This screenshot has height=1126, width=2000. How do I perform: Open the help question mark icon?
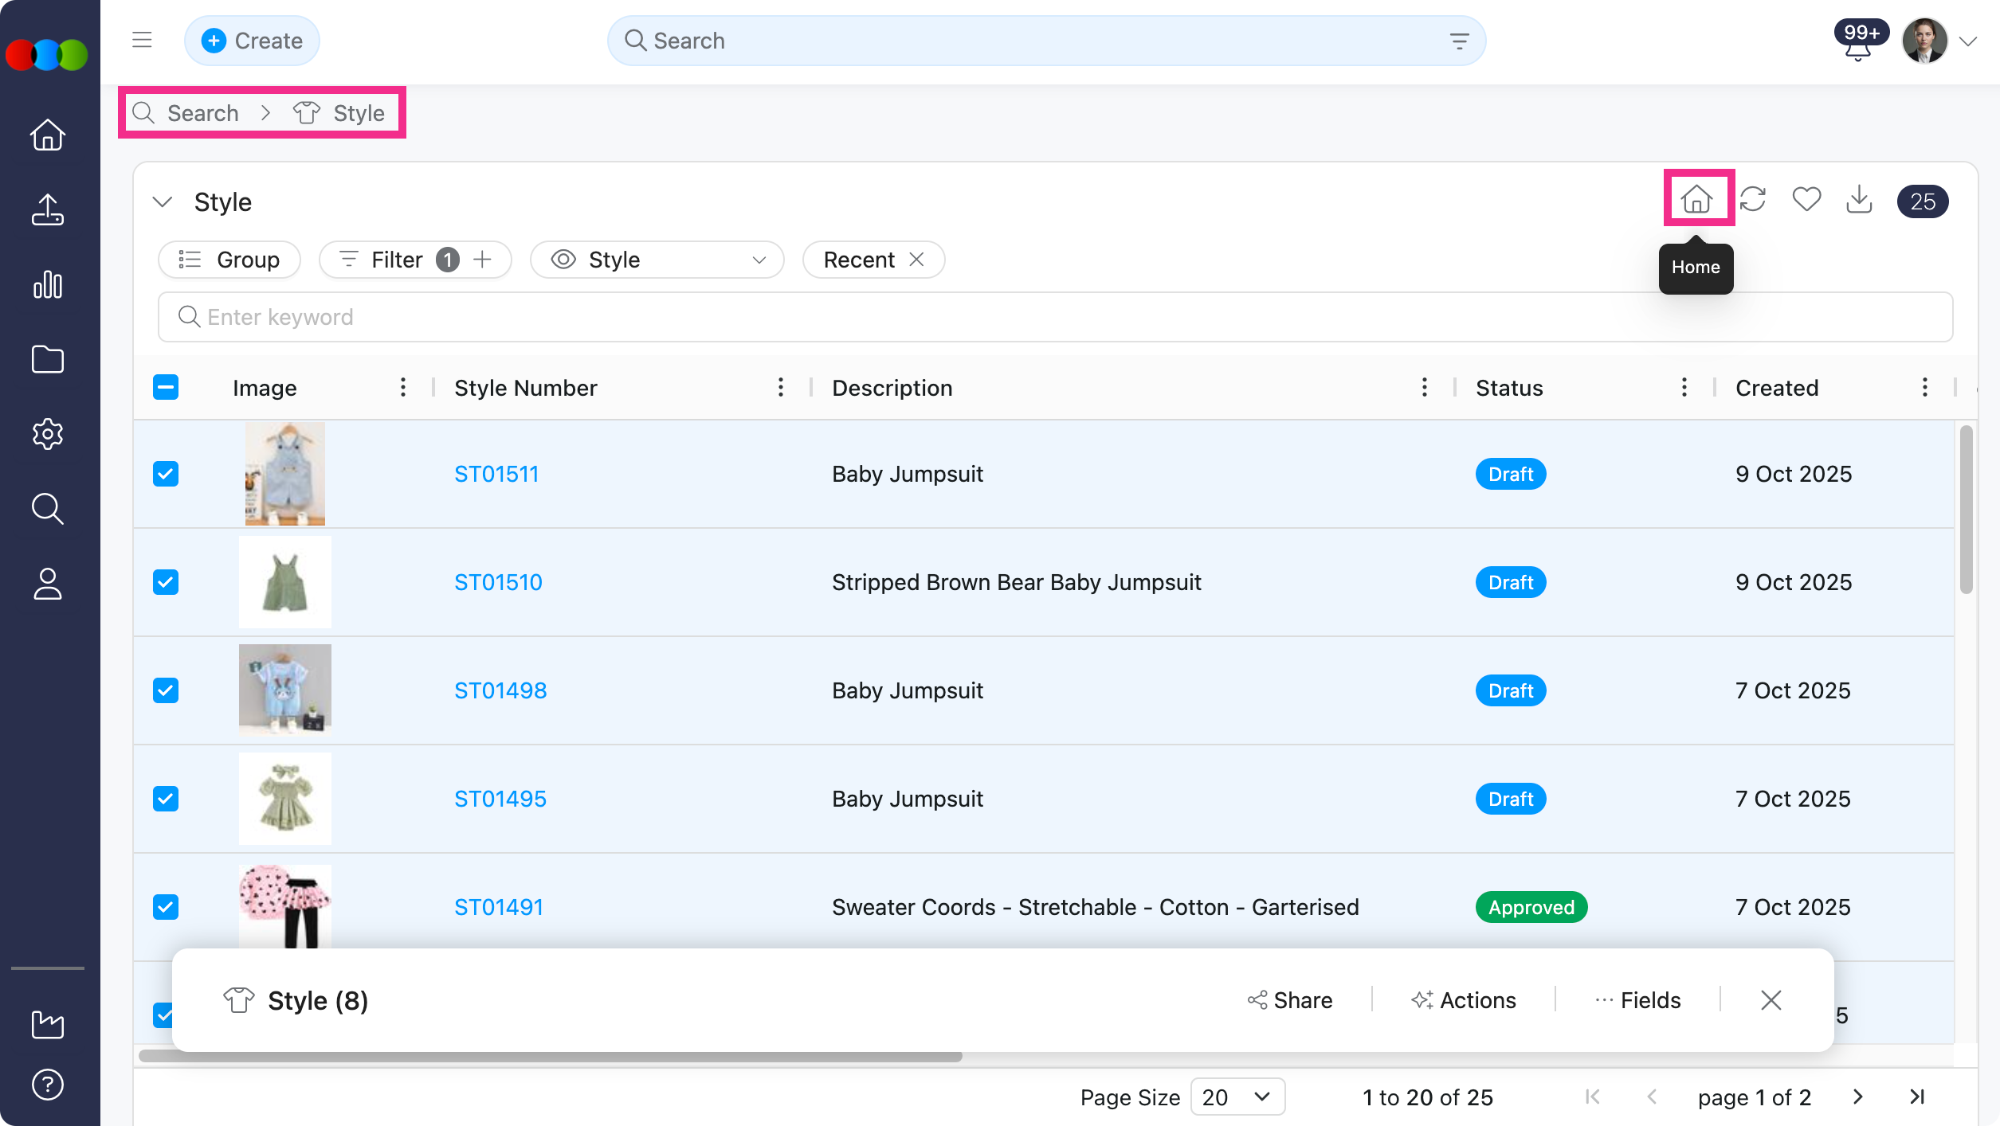pyautogui.click(x=48, y=1084)
